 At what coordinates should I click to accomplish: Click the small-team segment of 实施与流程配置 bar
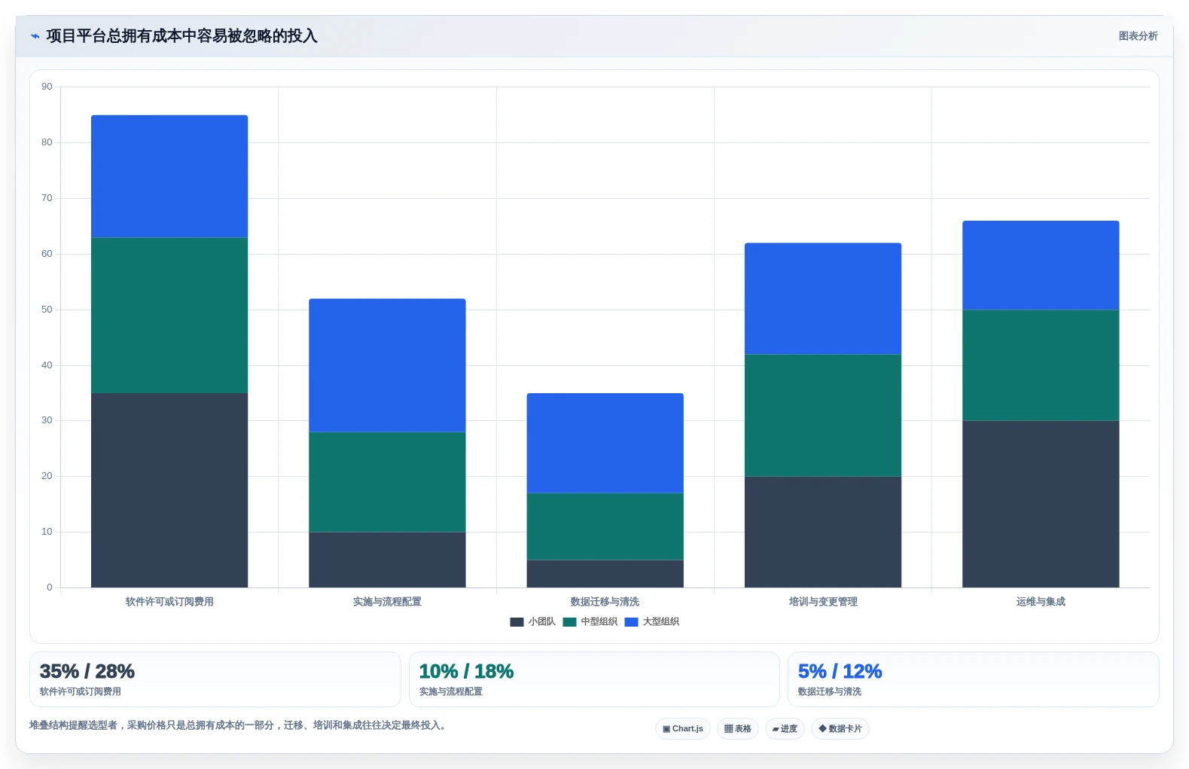[x=387, y=560]
